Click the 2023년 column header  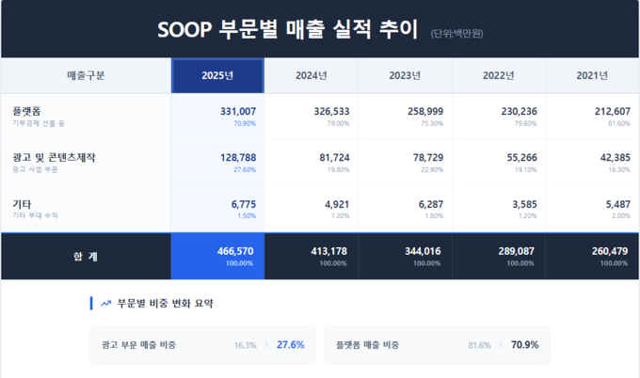(x=405, y=75)
